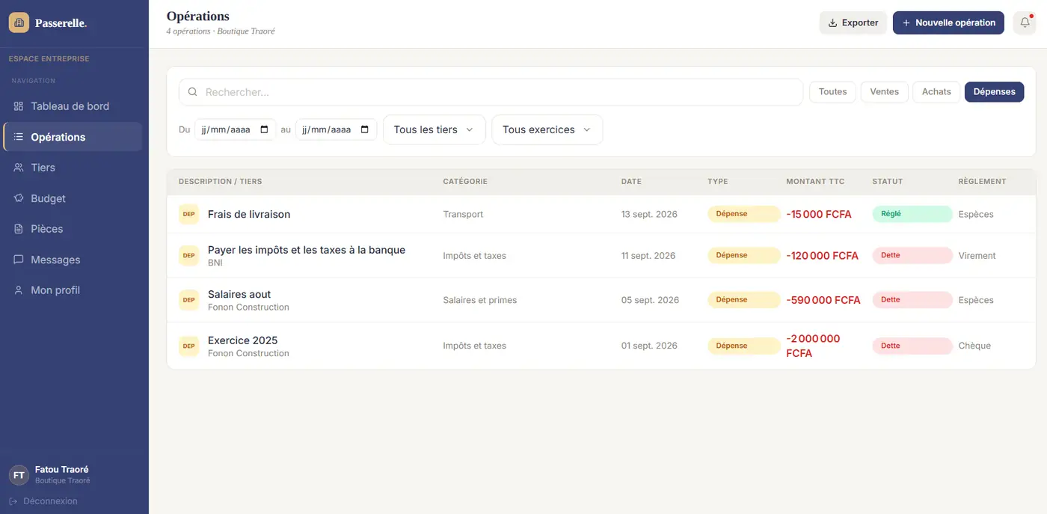Screen dimensions: 1047x514
Task: Open the Frais de livraison operation
Action: pyautogui.click(x=601, y=214)
